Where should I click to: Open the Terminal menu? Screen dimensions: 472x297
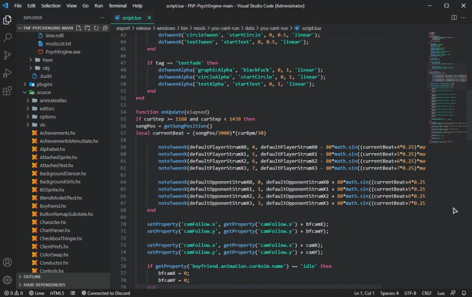[x=117, y=5]
